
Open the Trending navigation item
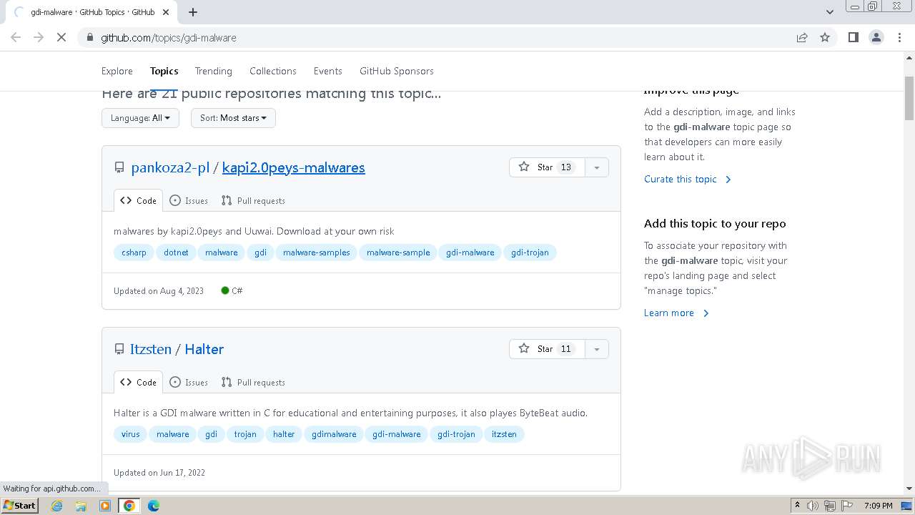tap(214, 71)
